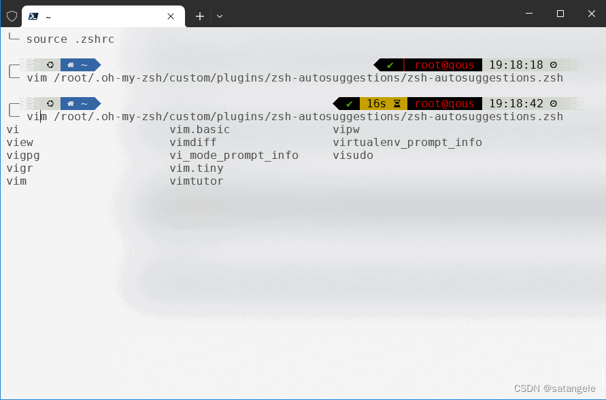
Task: Place cursor in current vim command line
Action: (x=295, y=117)
